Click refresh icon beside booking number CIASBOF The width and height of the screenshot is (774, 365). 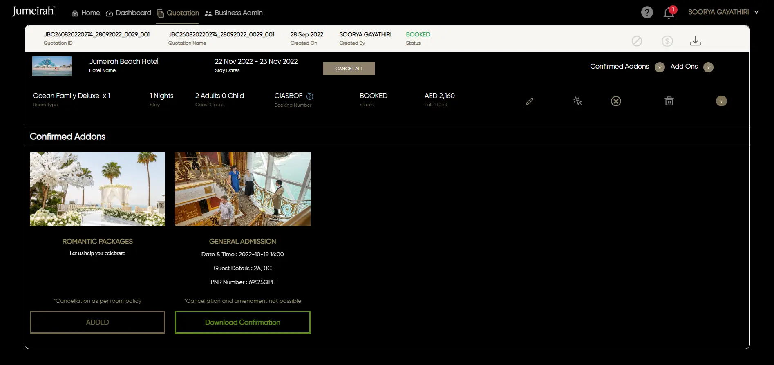click(310, 96)
